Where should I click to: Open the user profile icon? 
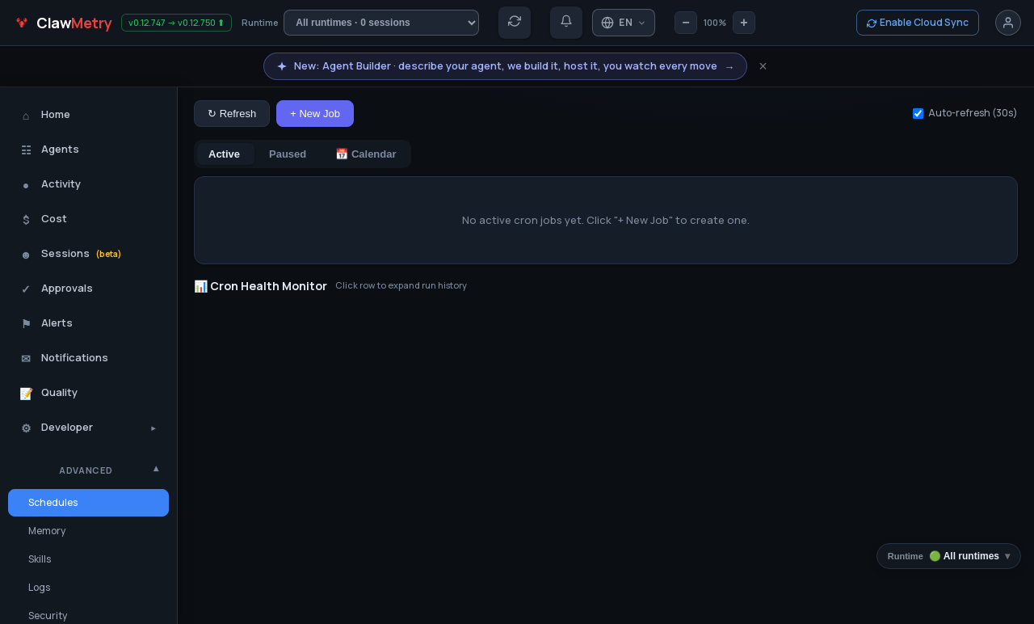pos(1008,23)
